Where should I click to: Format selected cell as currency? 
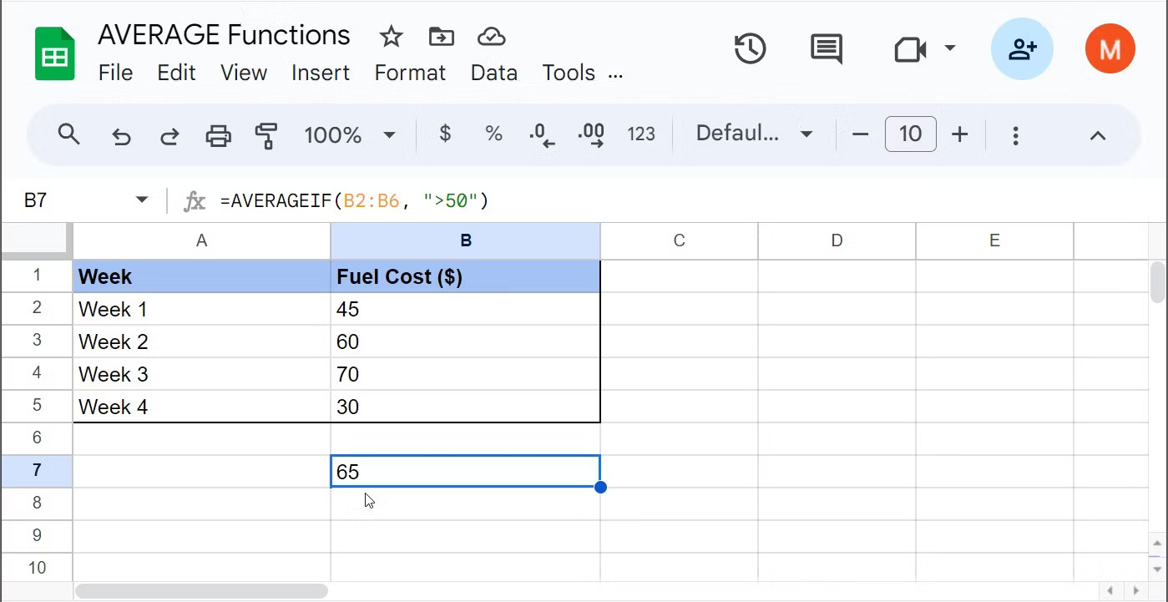445,134
